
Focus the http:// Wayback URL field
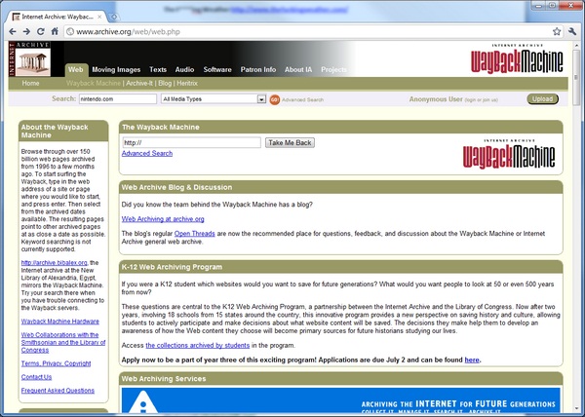tap(191, 142)
